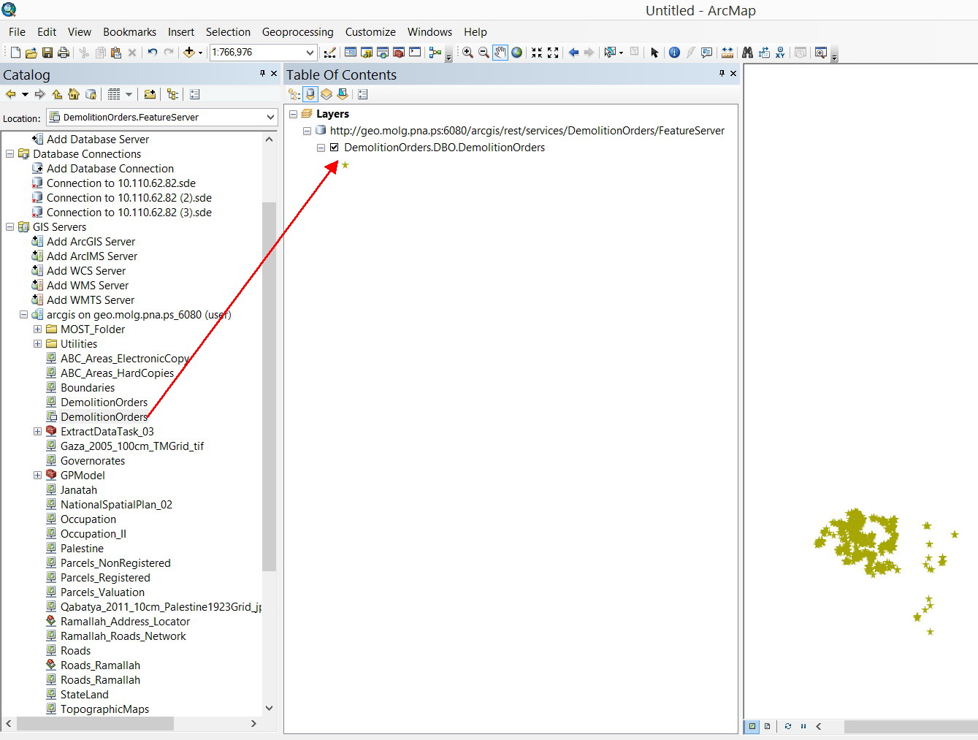978x740 pixels.
Task: Open Table Of Contents Options icon
Action: (363, 94)
